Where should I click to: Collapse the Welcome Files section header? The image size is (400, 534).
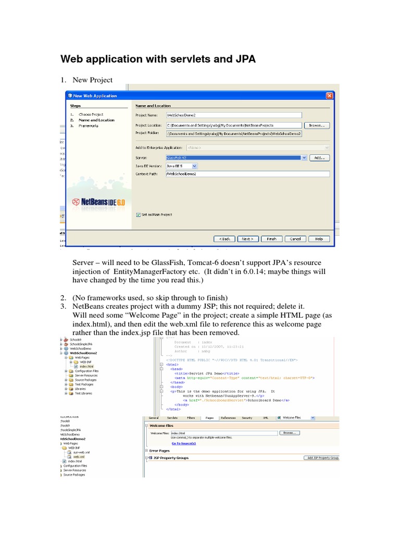coord(146,426)
